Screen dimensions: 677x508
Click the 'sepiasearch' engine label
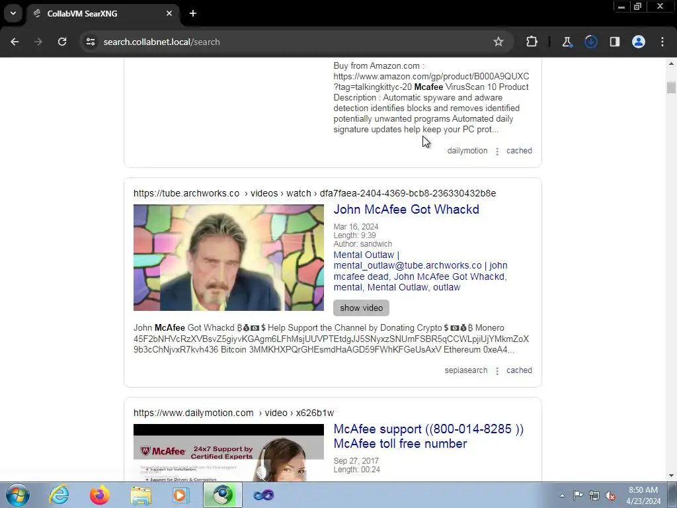tap(466, 370)
